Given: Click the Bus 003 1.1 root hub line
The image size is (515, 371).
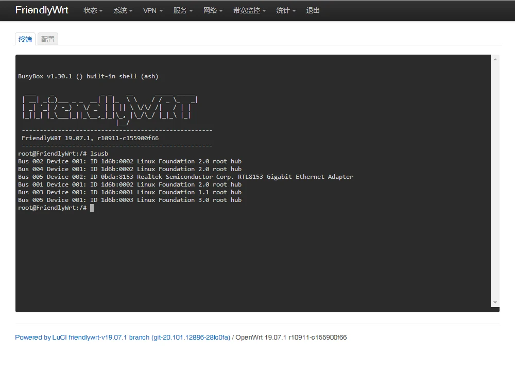Looking at the screenshot, I should coord(130,192).
